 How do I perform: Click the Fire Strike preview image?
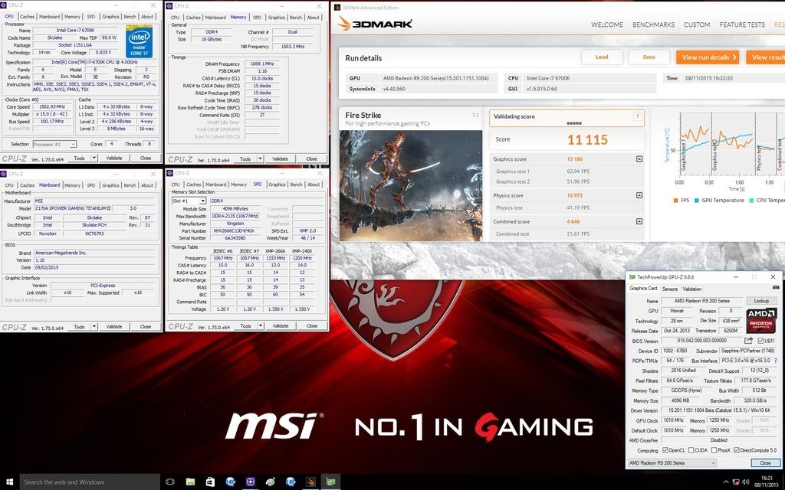coord(411,185)
